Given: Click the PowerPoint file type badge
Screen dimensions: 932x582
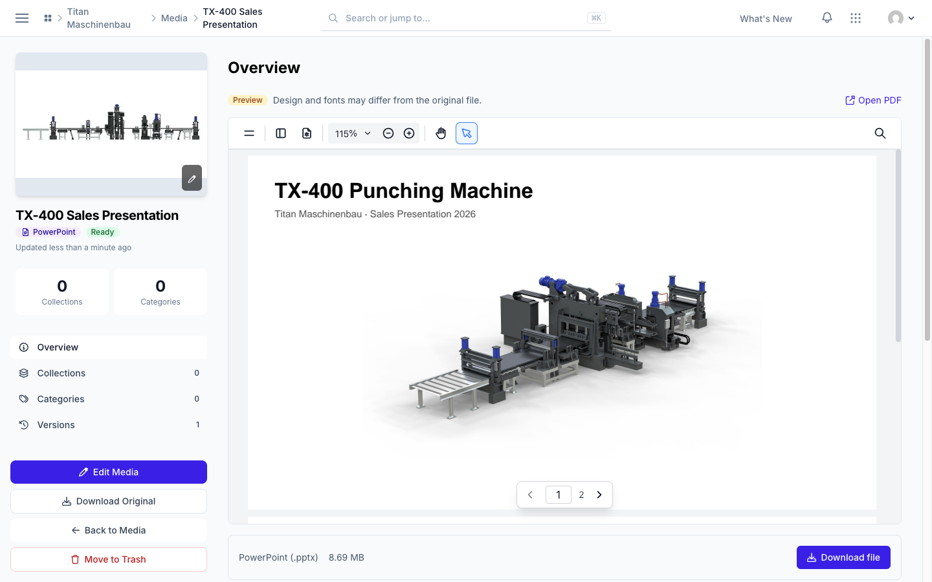Looking at the screenshot, I should (x=49, y=232).
